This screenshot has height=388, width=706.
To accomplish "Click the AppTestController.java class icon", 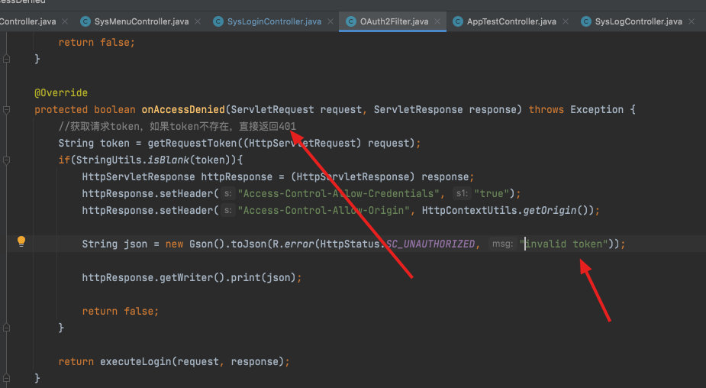I will click(x=457, y=21).
